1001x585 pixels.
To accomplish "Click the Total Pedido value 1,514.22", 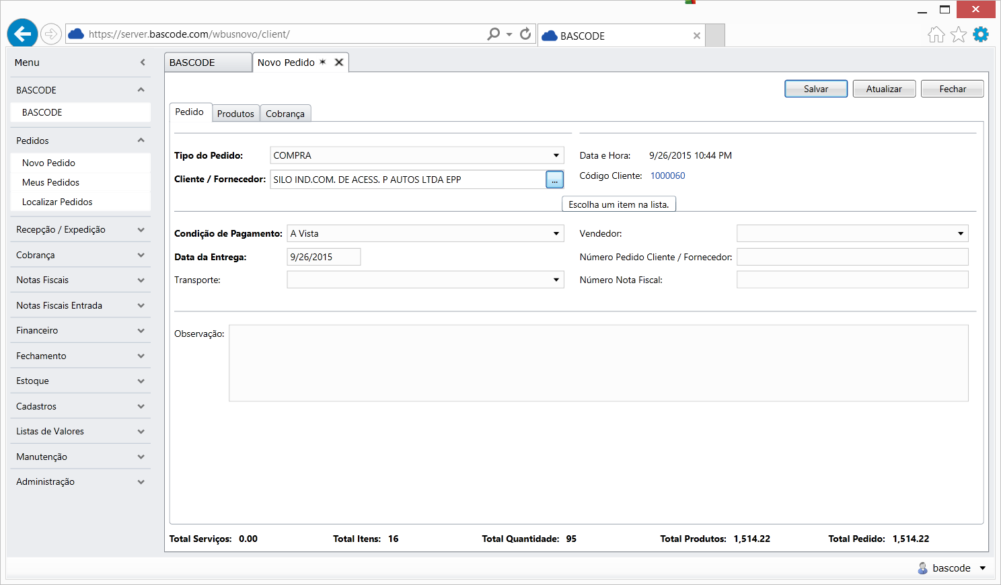I will (911, 539).
